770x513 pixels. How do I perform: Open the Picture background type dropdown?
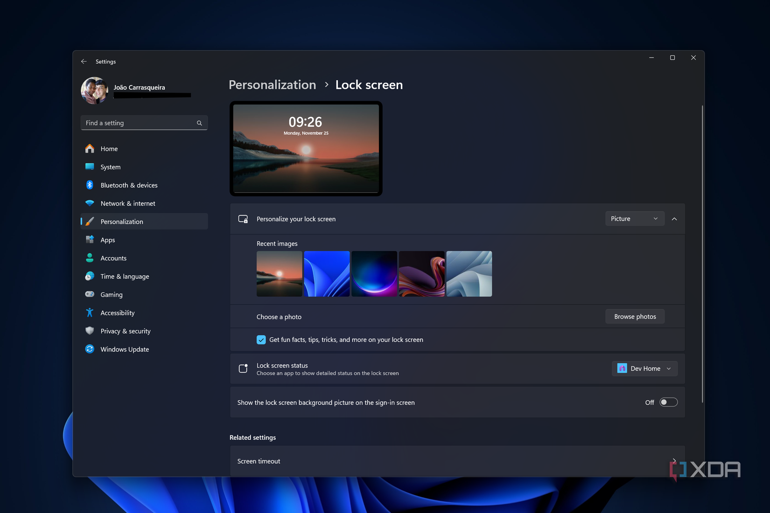click(x=635, y=218)
